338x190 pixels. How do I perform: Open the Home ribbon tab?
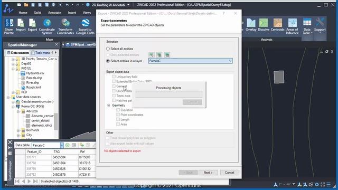coord(23,13)
